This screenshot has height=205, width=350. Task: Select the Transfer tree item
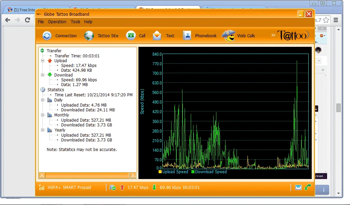click(54, 51)
